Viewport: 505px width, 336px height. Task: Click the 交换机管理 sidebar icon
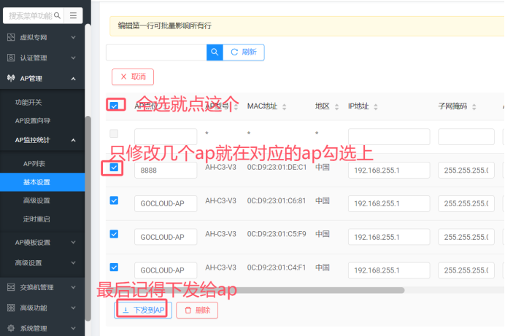(10, 287)
